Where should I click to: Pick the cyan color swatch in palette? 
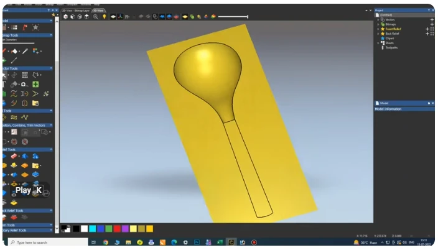click(93, 229)
